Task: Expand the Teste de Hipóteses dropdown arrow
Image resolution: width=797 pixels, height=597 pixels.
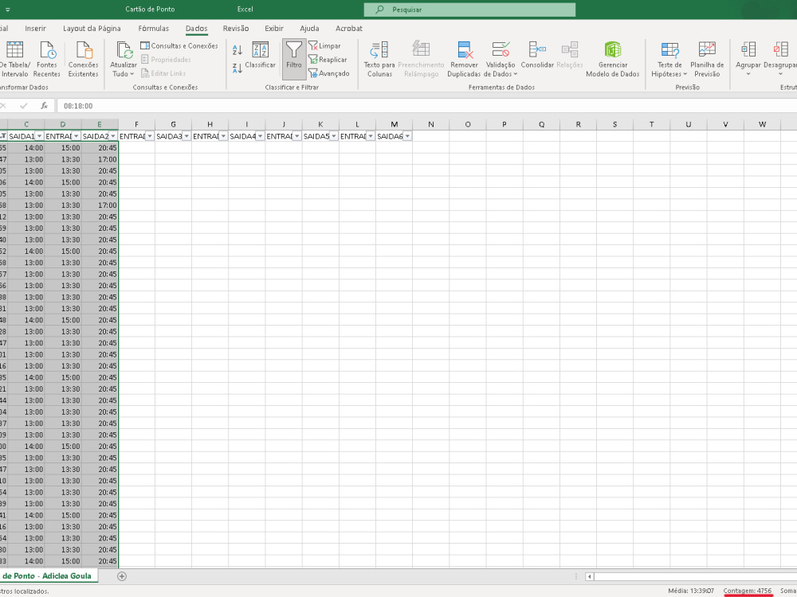Action: 685,74
